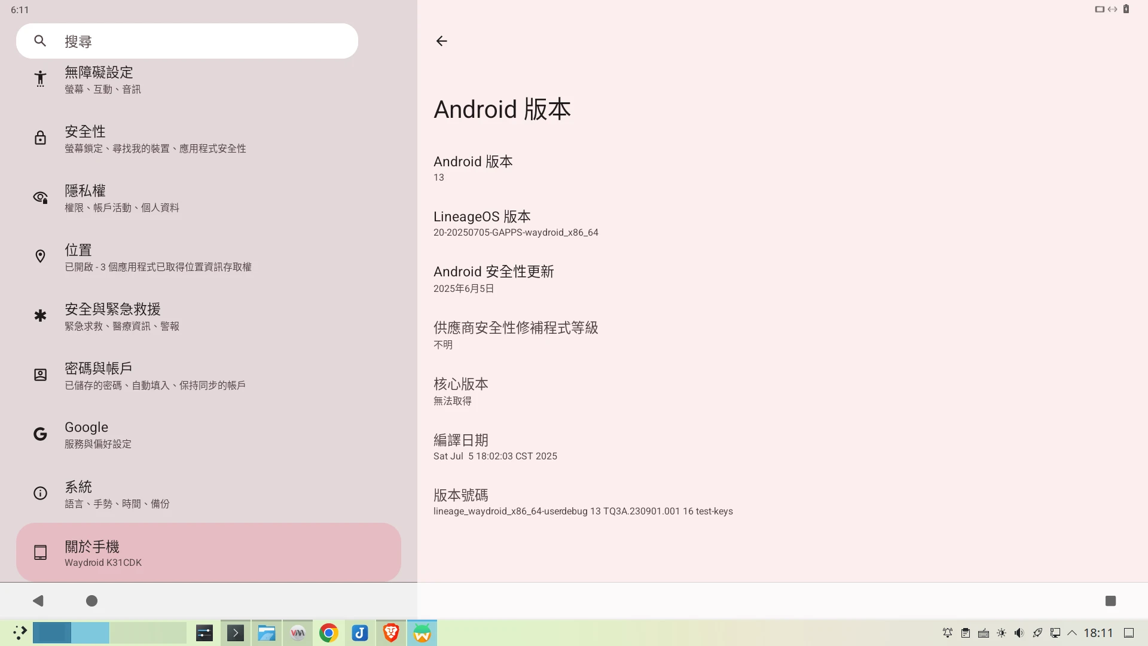Click the location pin icon beside 位置
This screenshot has width=1148, height=646.
coord(40,256)
